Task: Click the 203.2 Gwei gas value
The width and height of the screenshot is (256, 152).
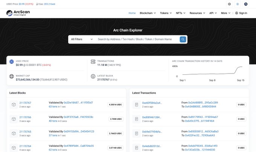Action: point(49,4)
